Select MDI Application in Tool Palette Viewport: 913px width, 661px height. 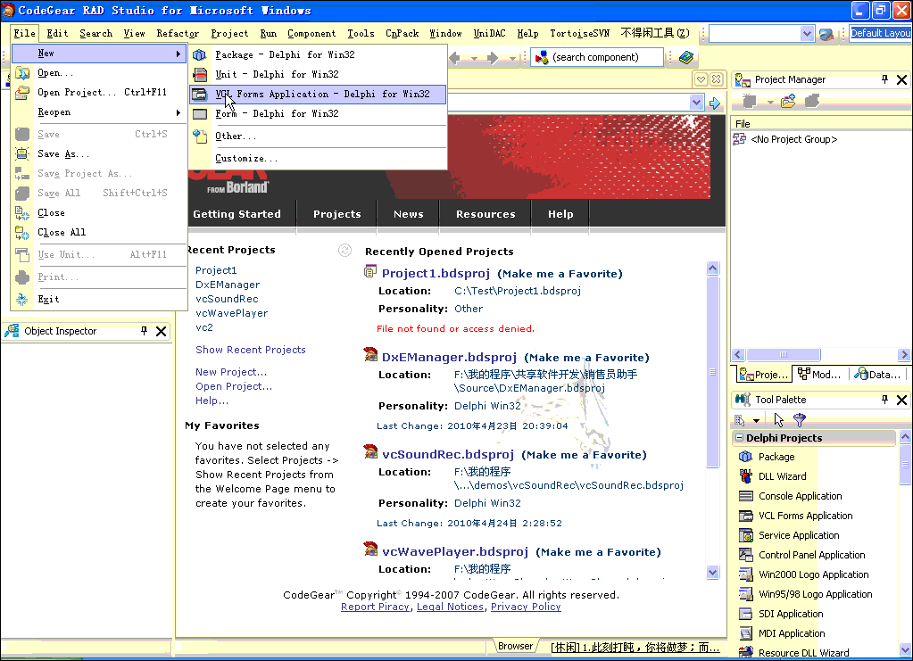(x=792, y=633)
